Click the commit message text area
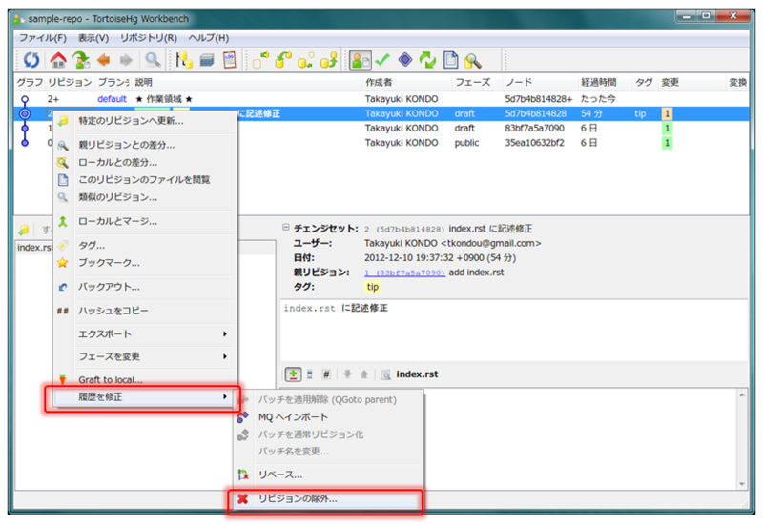Image resolution: width=763 pixels, height=525 pixels. (514, 331)
